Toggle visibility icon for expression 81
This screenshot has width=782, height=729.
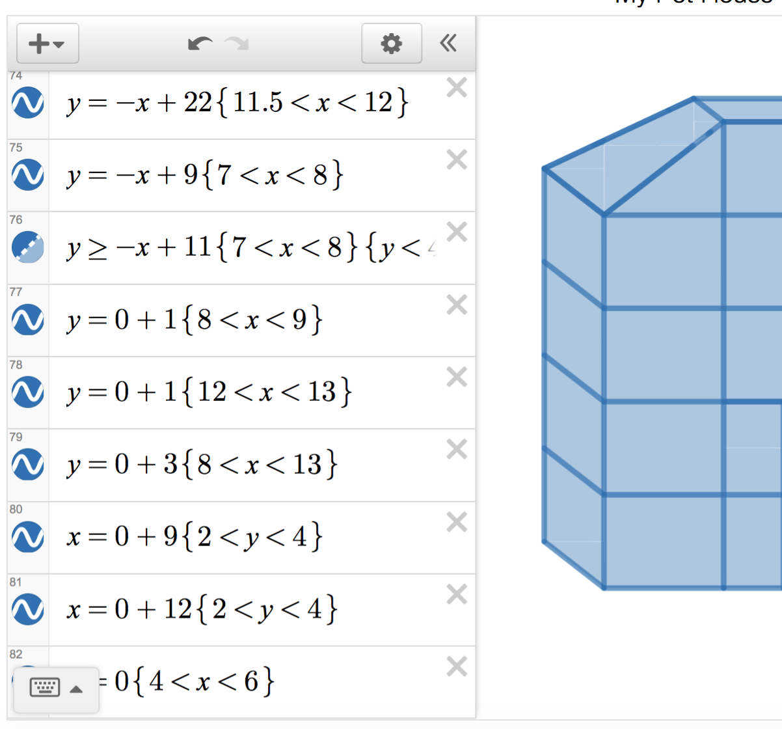28,610
